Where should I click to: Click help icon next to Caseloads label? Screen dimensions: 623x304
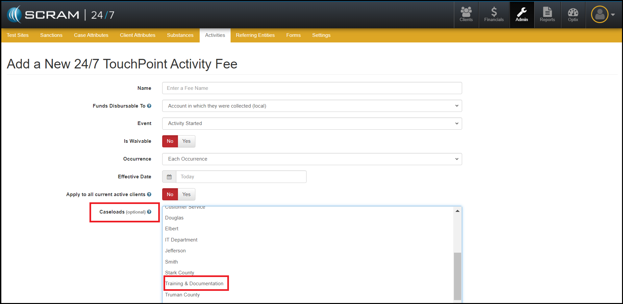(x=149, y=212)
